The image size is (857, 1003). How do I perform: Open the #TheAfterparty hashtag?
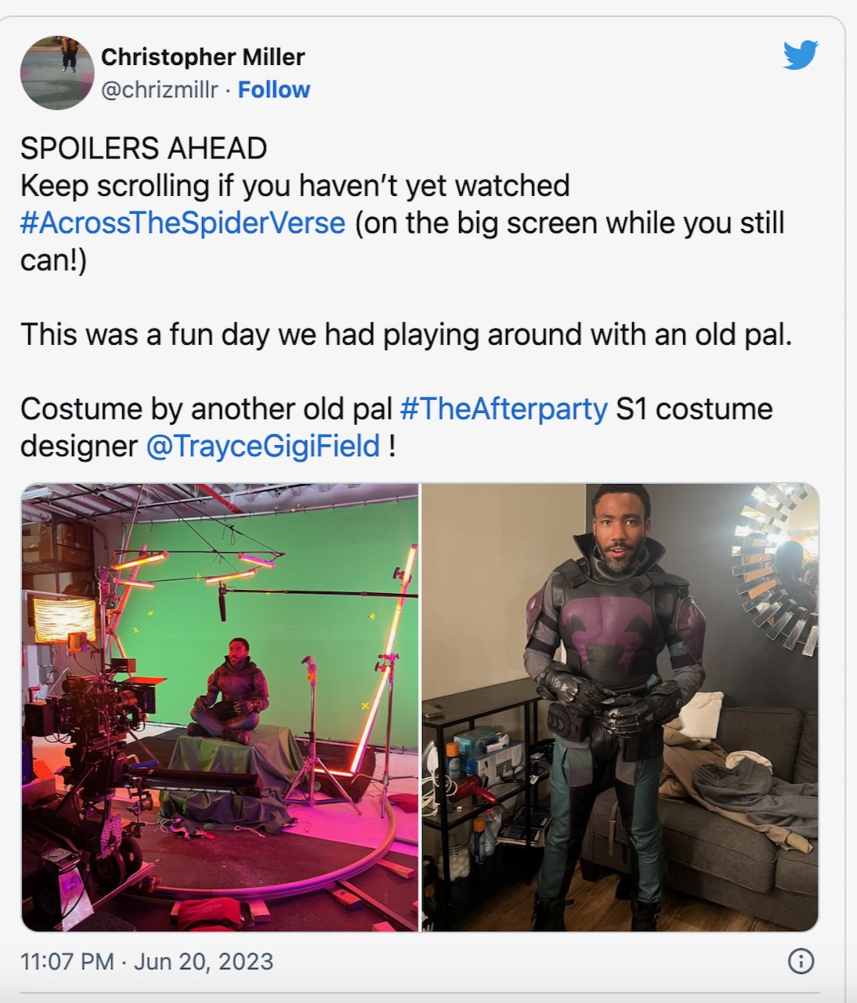[x=504, y=408]
